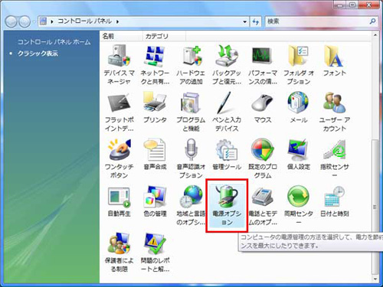Viewport: 383px width, 287px height.
Task: Open address bar history dropdown arrow
Action: pos(245,21)
